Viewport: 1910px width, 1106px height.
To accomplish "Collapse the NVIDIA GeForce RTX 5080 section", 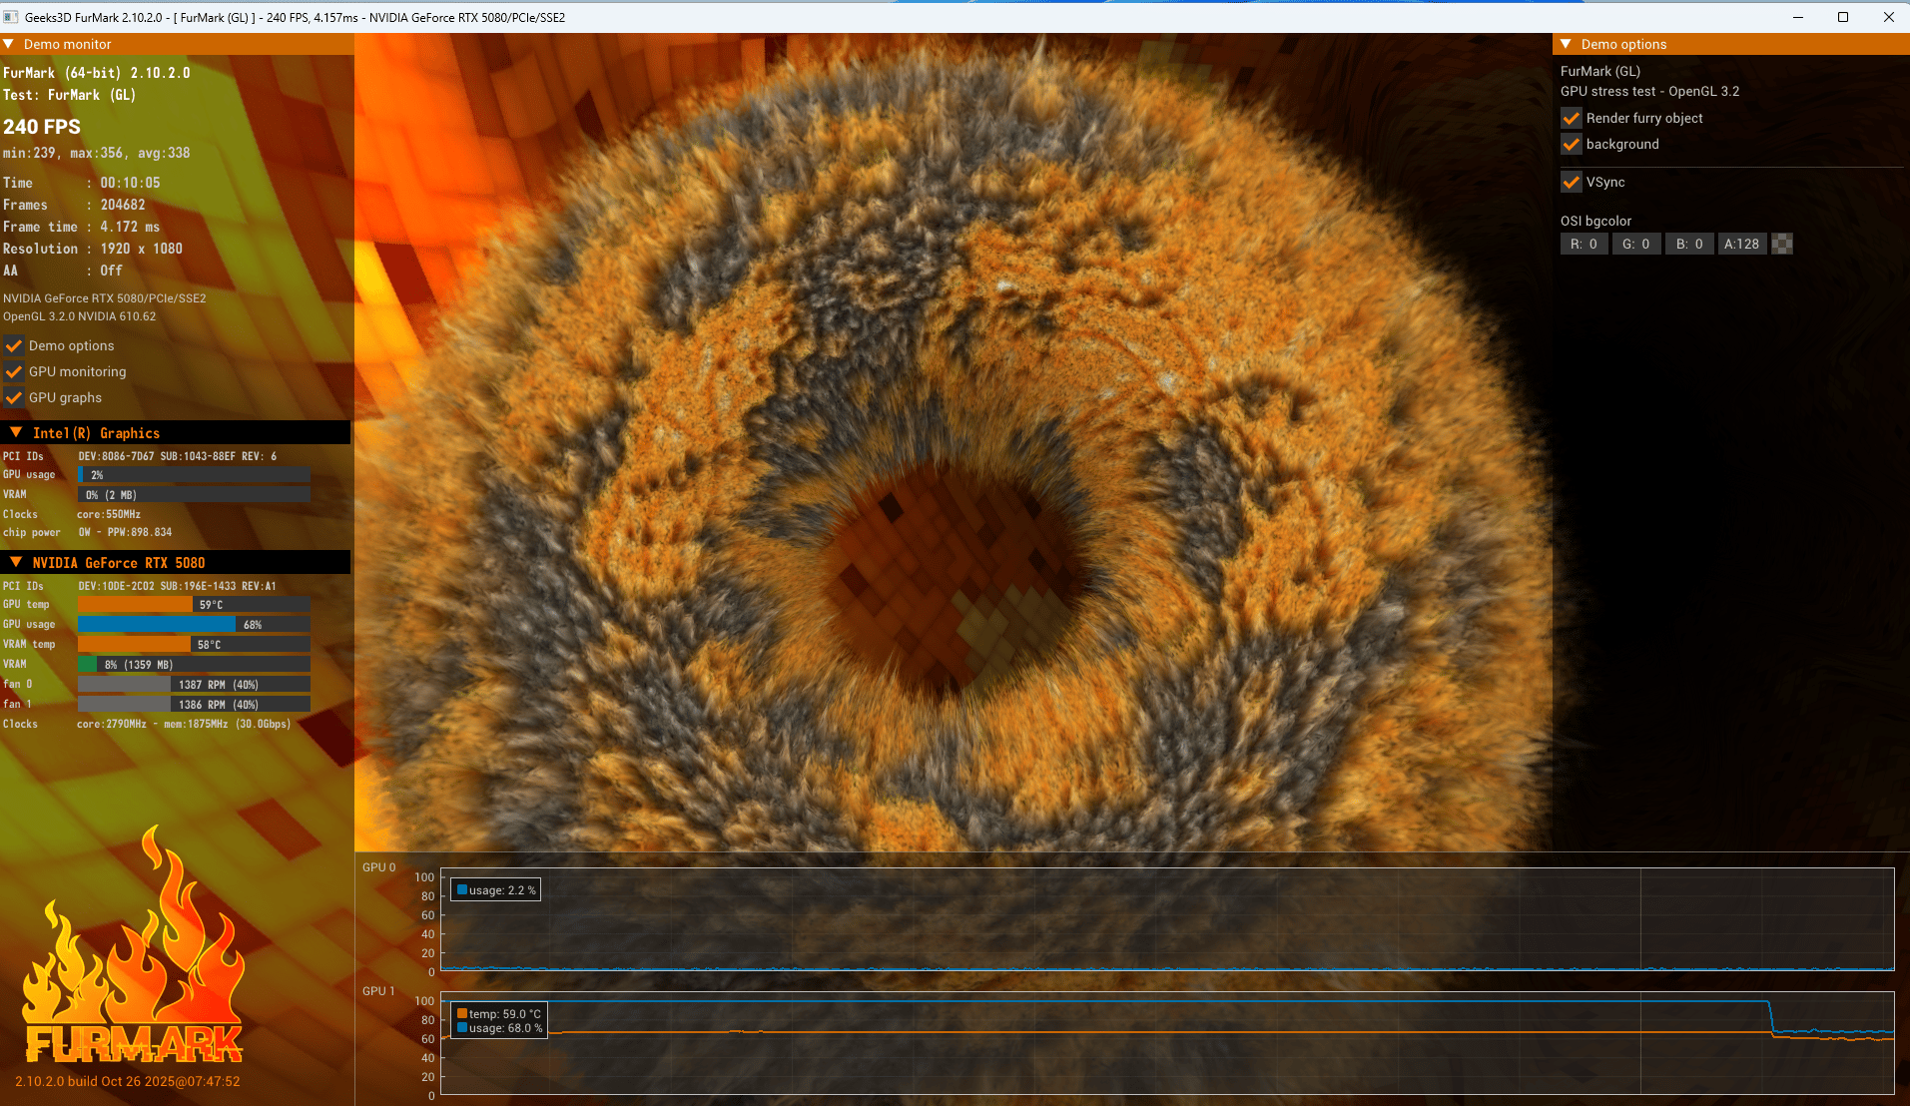I will [x=16, y=562].
